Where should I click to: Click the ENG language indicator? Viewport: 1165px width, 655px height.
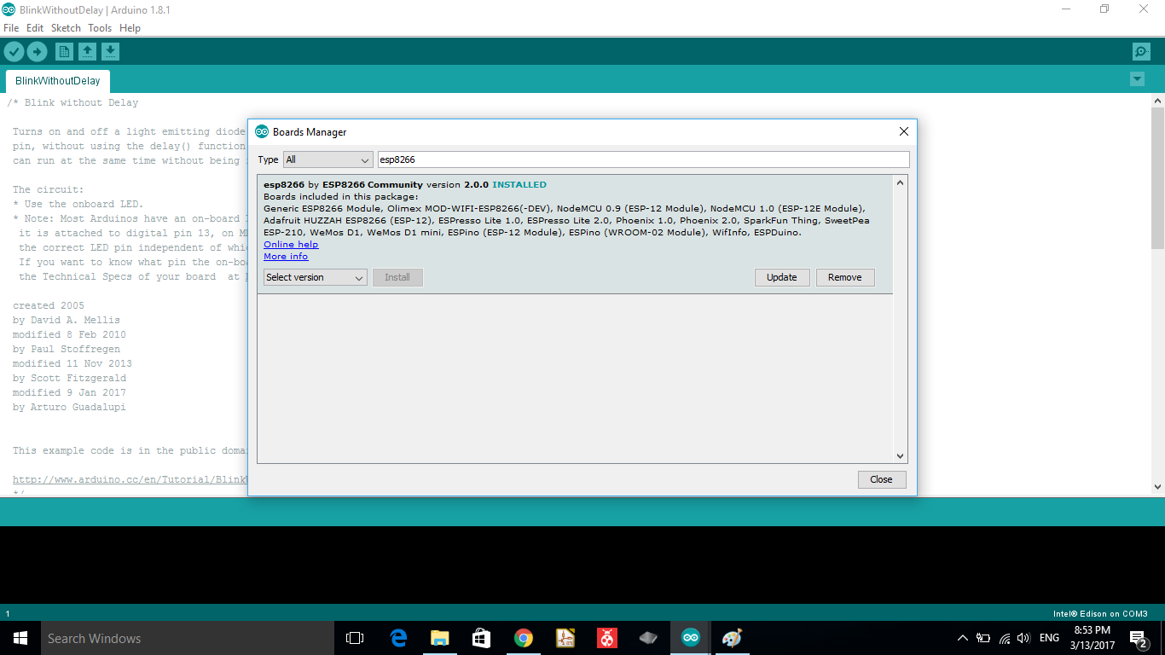[1049, 638]
